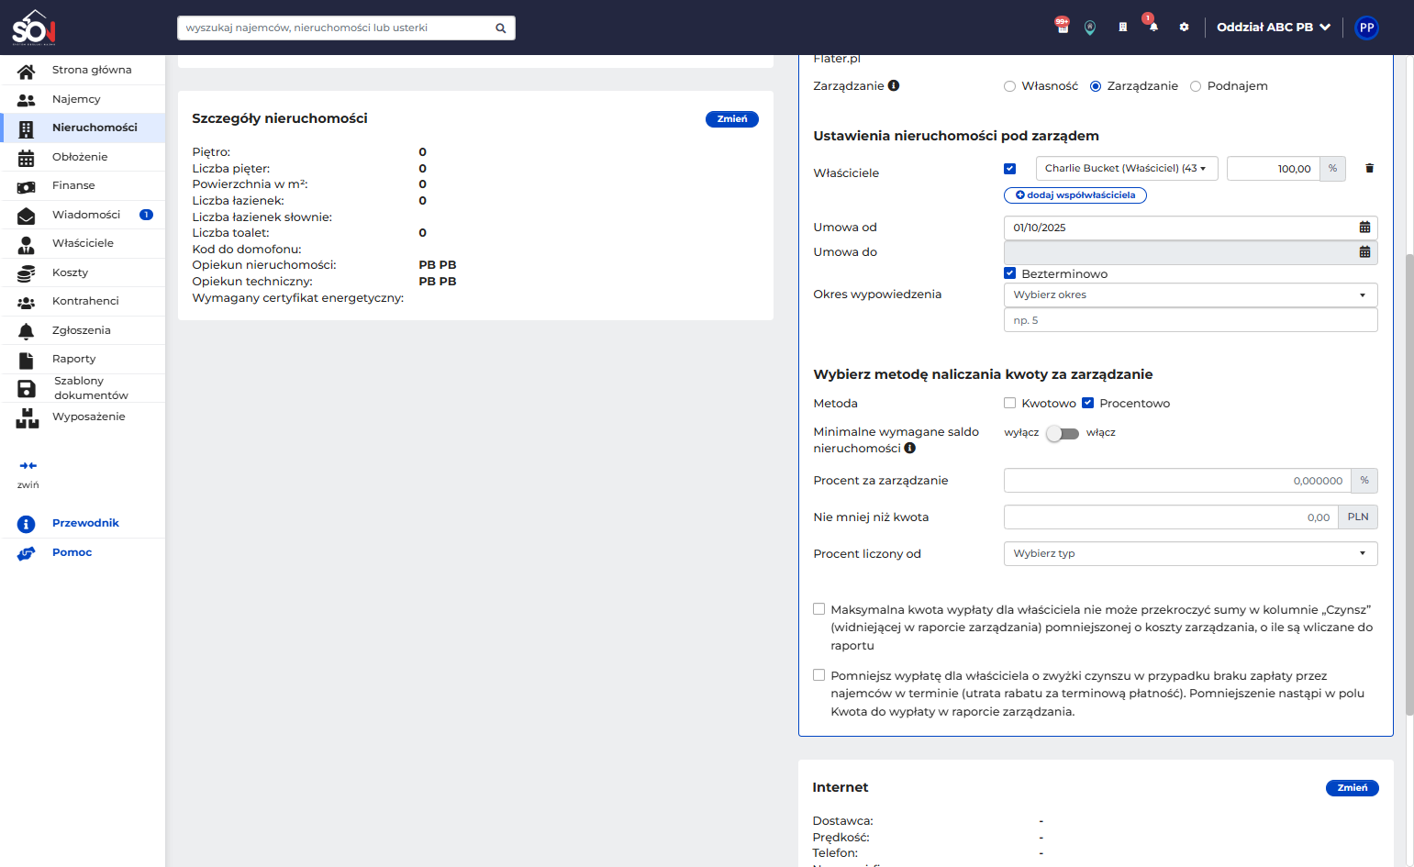Open the PP user profile avatar
1414x867 pixels.
(x=1366, y=28)
